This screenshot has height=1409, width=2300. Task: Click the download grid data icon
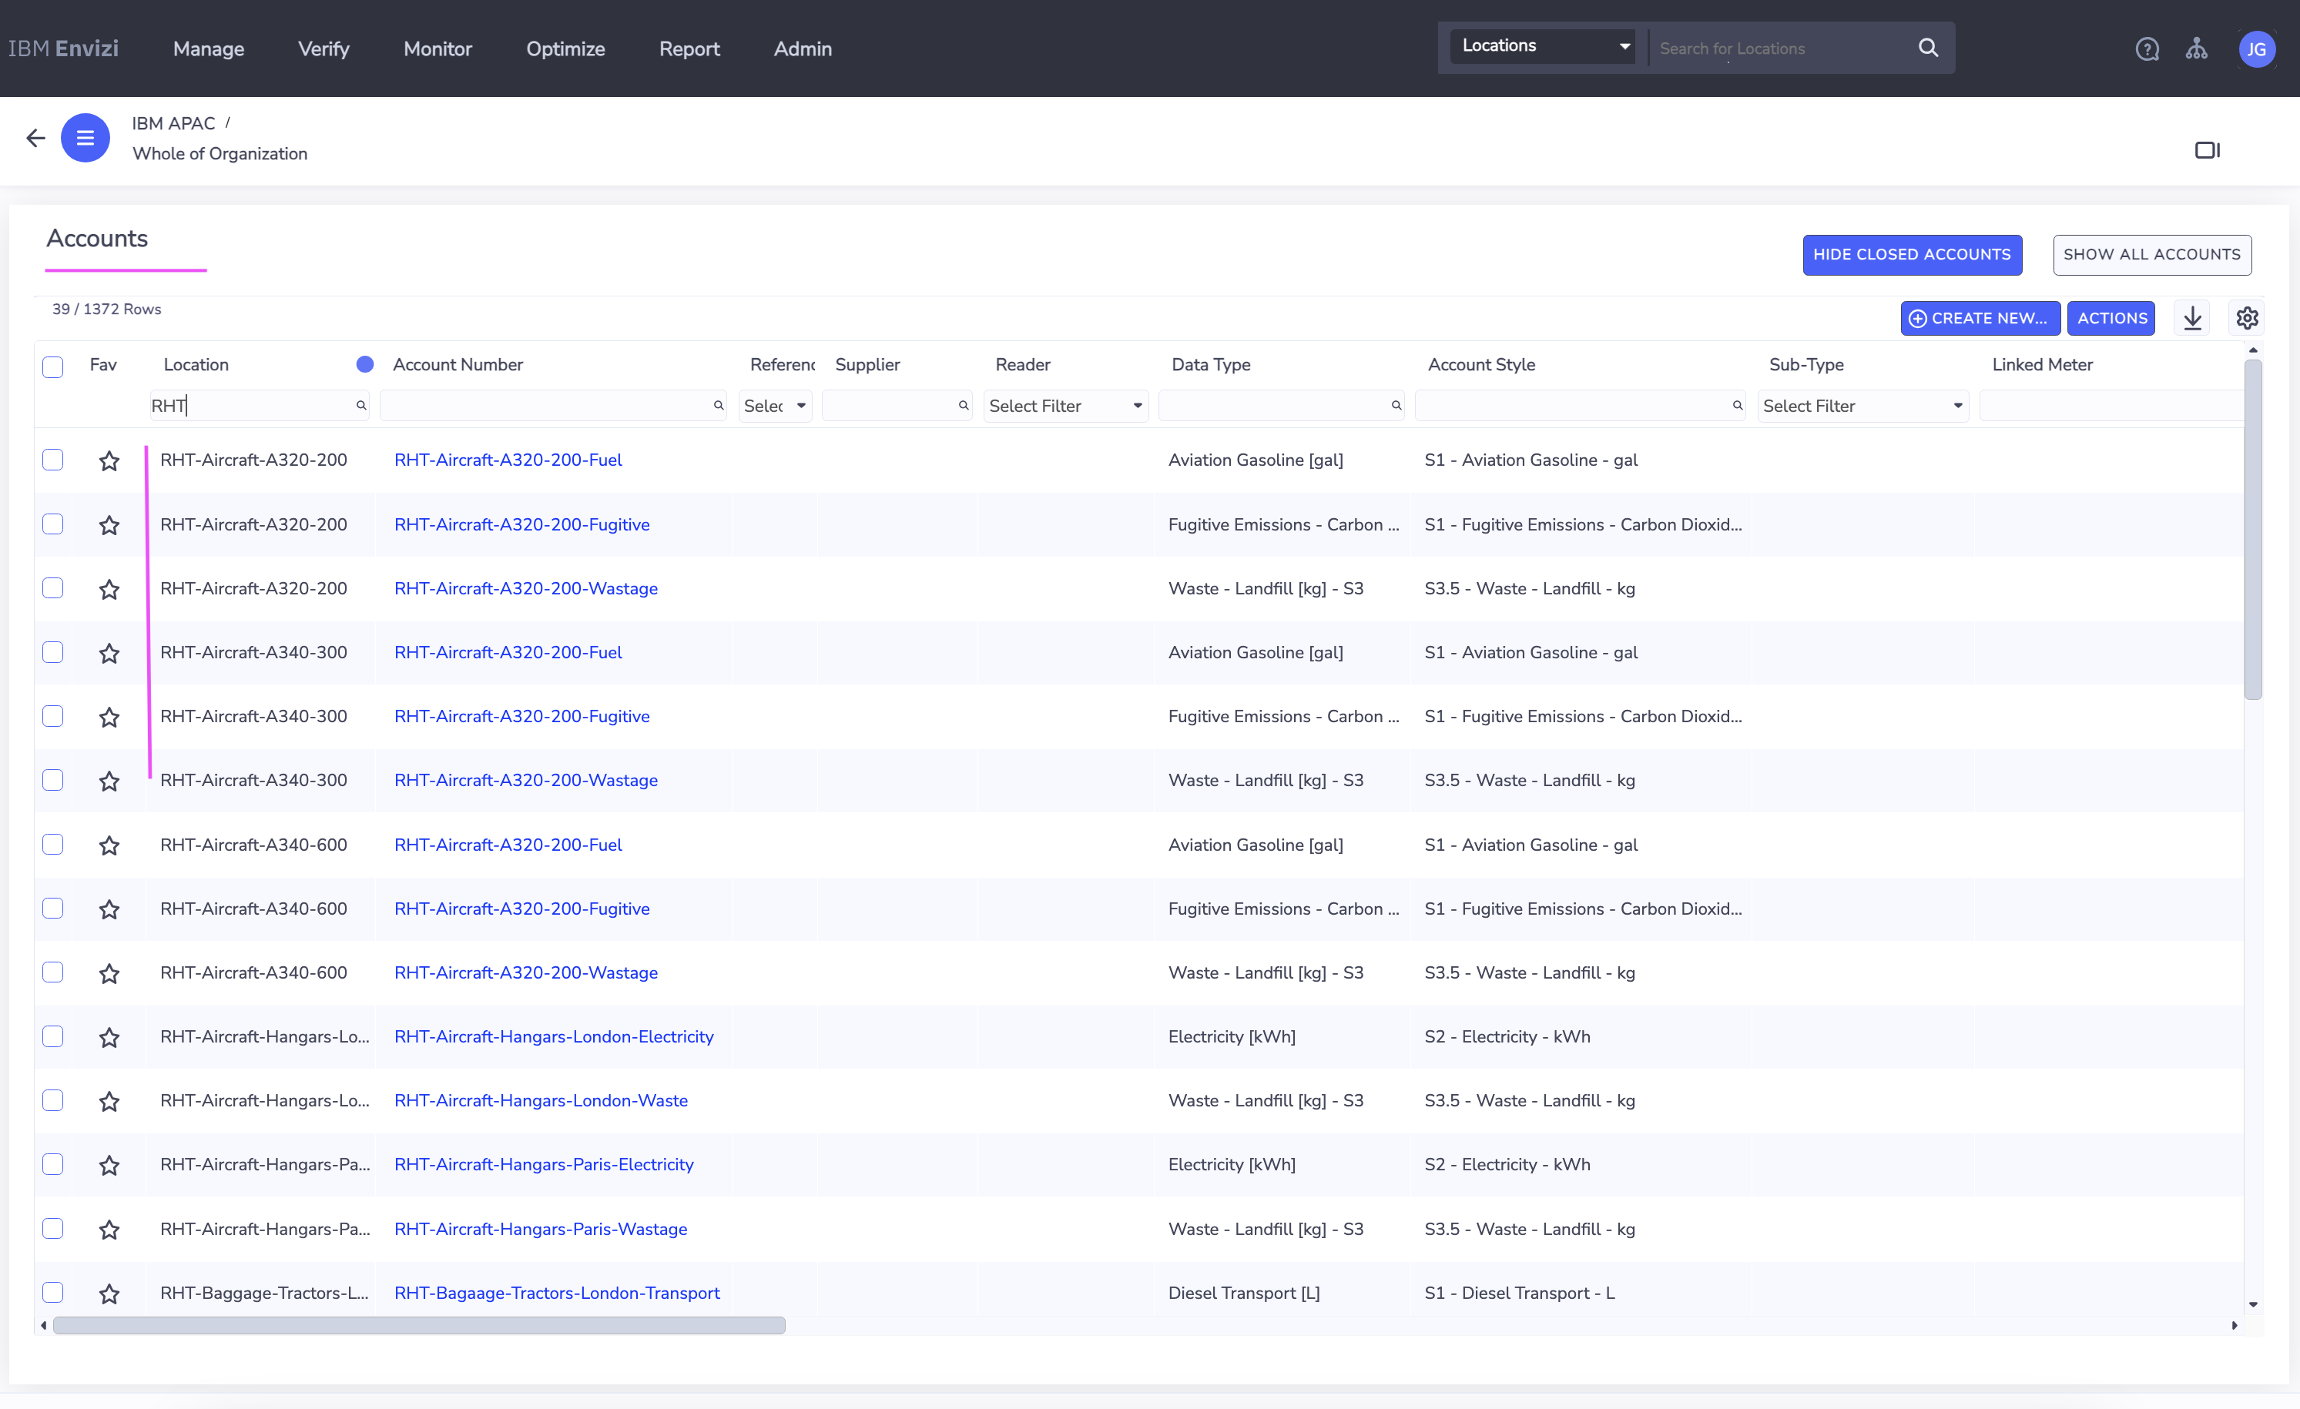click(x=2193, y=318)
